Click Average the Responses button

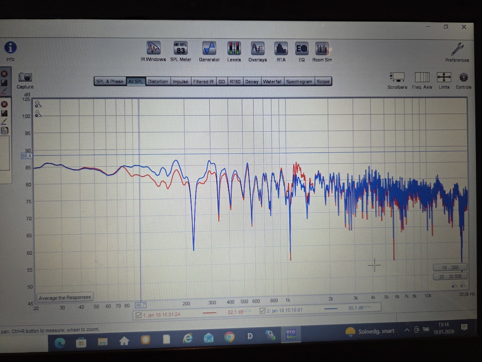click(65, 297)
